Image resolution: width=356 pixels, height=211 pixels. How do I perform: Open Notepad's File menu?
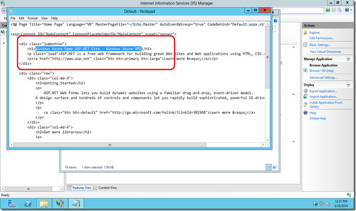(x=13, y=18)
